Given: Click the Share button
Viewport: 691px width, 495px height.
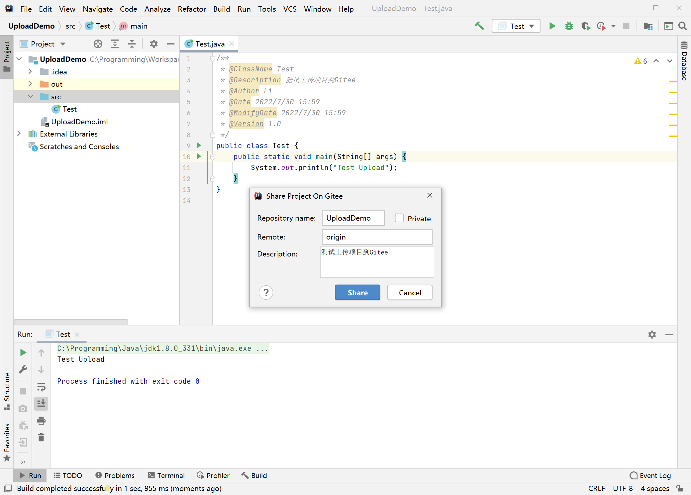Looking at the screenshot, I should tap(357, 293).
